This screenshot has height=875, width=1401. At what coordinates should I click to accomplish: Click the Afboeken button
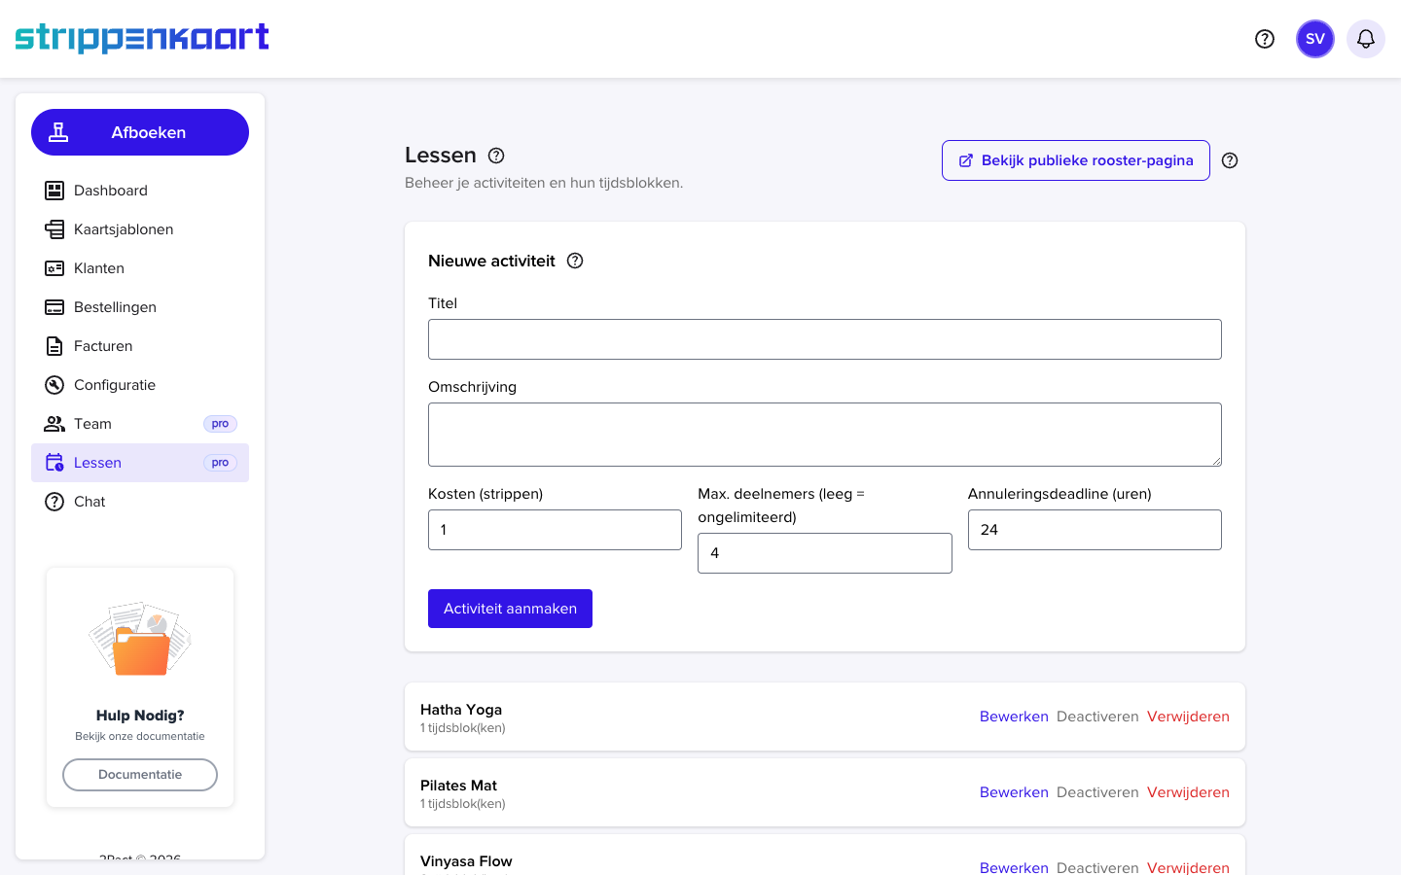coord(140,132)
